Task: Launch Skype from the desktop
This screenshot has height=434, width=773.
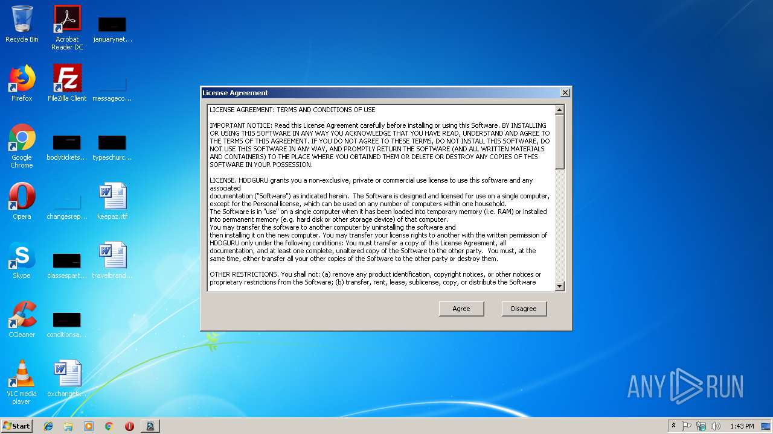Action: (x=22, y=260)
